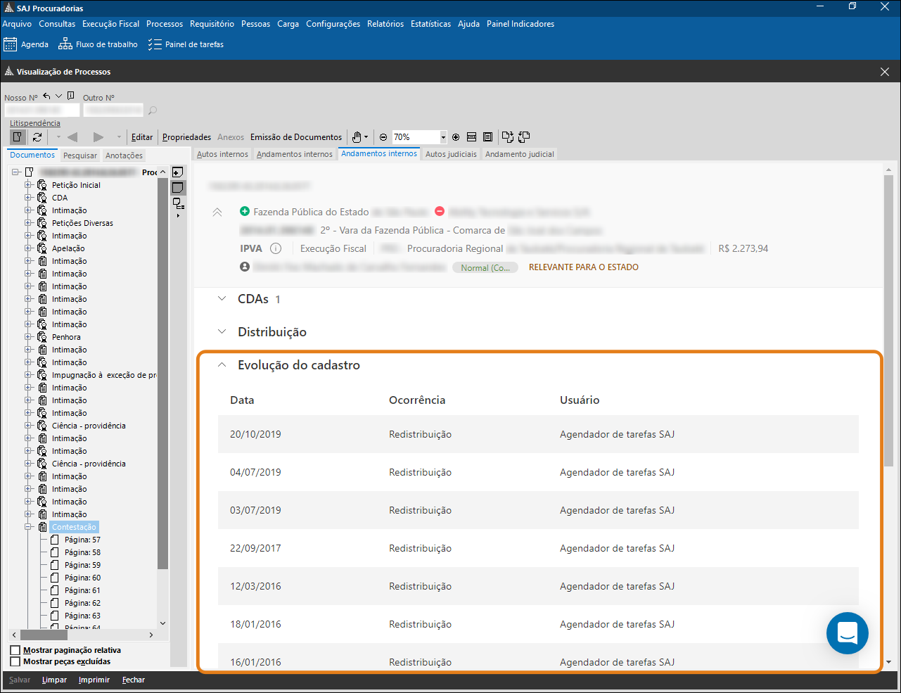901x693 pixels.
Task: Click the red minus icon in header
Action: pos(440,211)
